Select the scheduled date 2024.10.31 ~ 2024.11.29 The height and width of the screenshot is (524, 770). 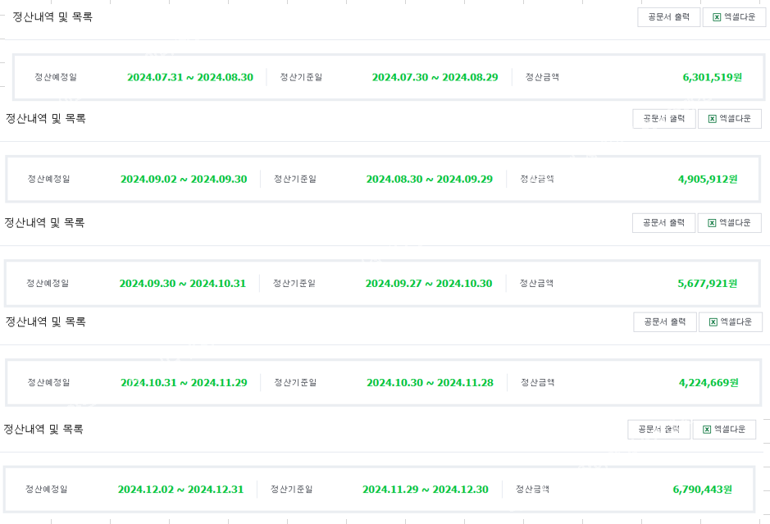(184, 382)
